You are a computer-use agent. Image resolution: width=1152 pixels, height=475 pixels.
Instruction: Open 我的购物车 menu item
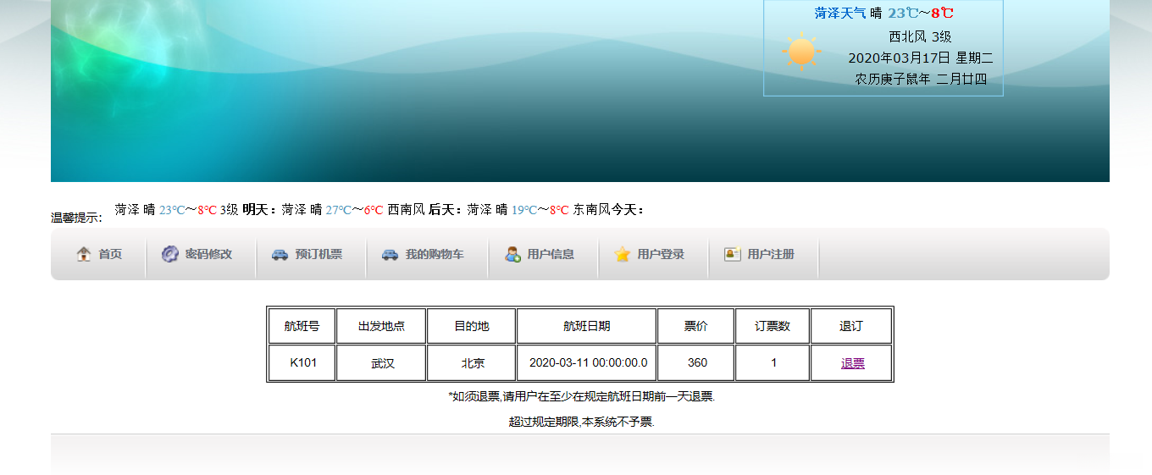pos(435,254)
